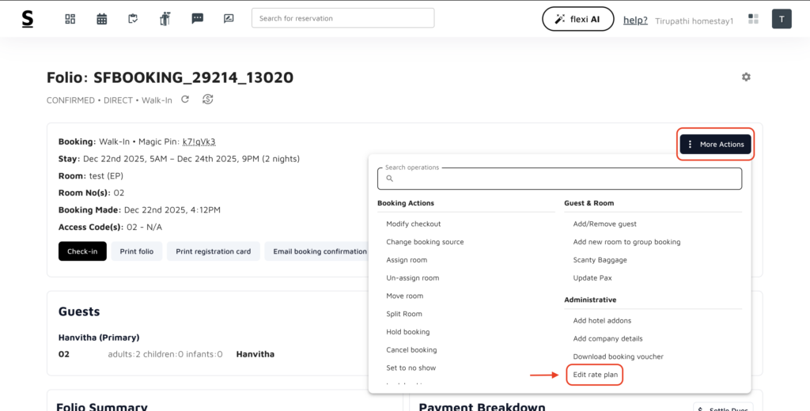Choose Modify checkout in Booking Actions

[x=413, y=224]
